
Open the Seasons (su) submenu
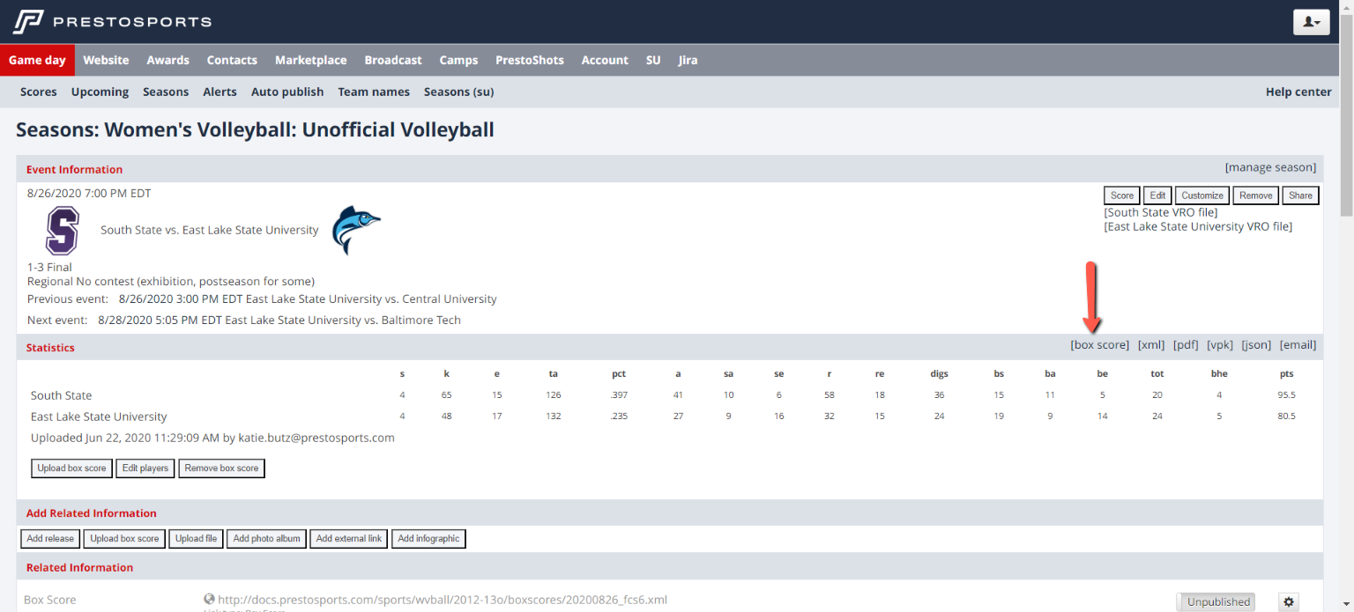tap(458, 92)
